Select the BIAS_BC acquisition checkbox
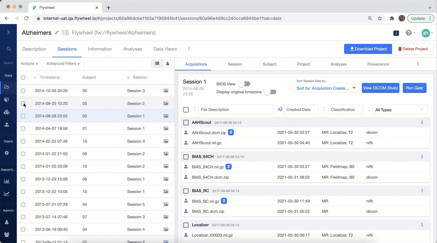 click(x=186, y=191)
